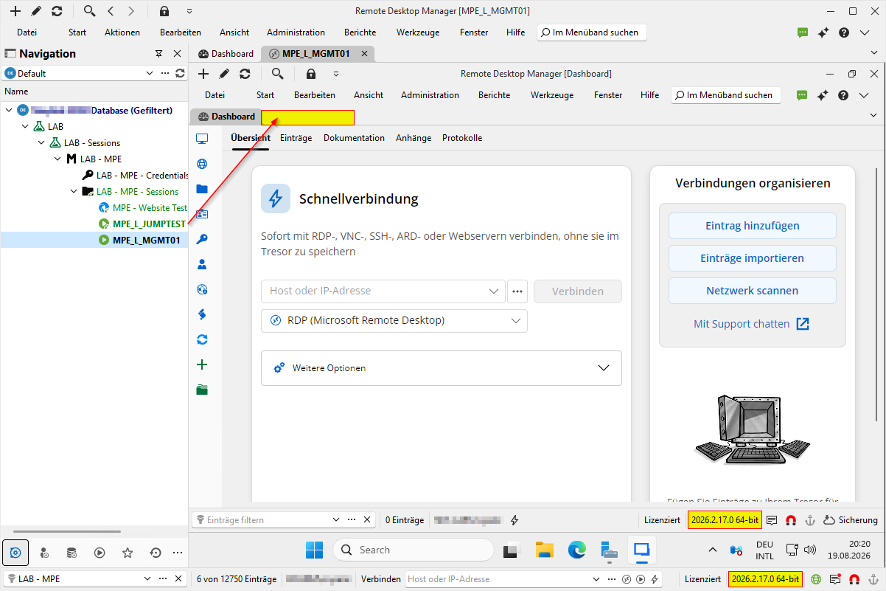Switch to the inner Dokumentation tab
The height and width of the screenshot is (591, 886).
[354, 138]
